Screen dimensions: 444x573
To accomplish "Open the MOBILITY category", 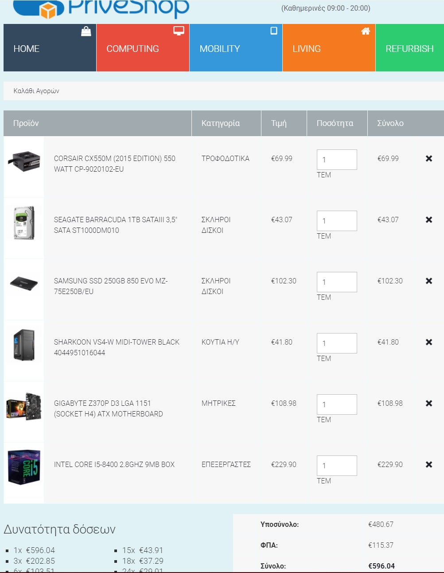I will pos(236,48).
